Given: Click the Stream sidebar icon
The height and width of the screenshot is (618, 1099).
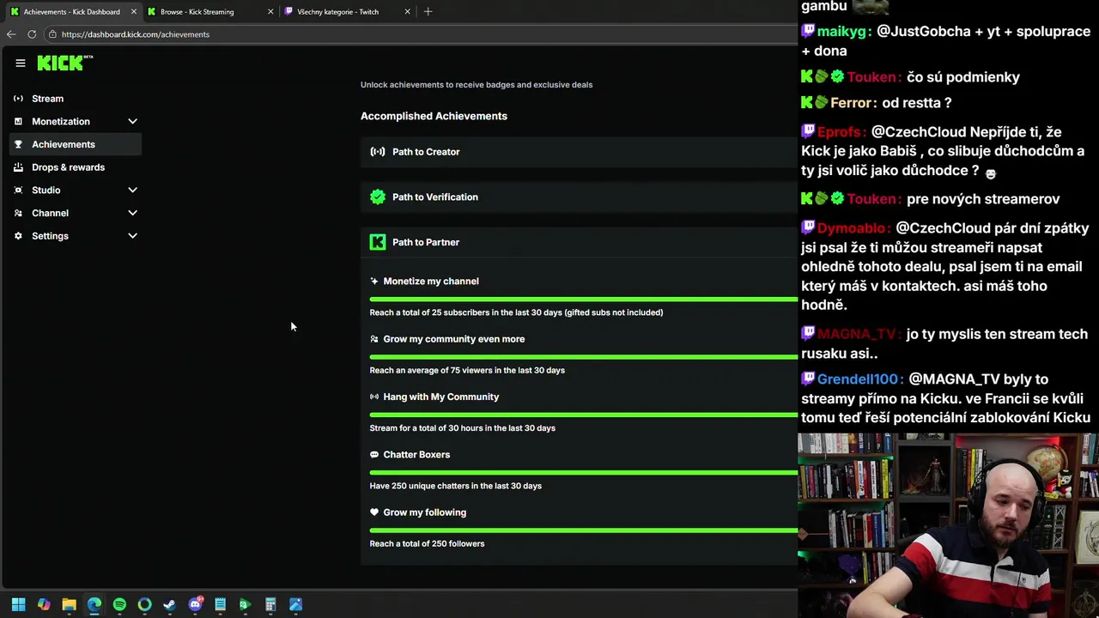Looking at the screenshot, I should pyautogui.click(x=18, y=99).
